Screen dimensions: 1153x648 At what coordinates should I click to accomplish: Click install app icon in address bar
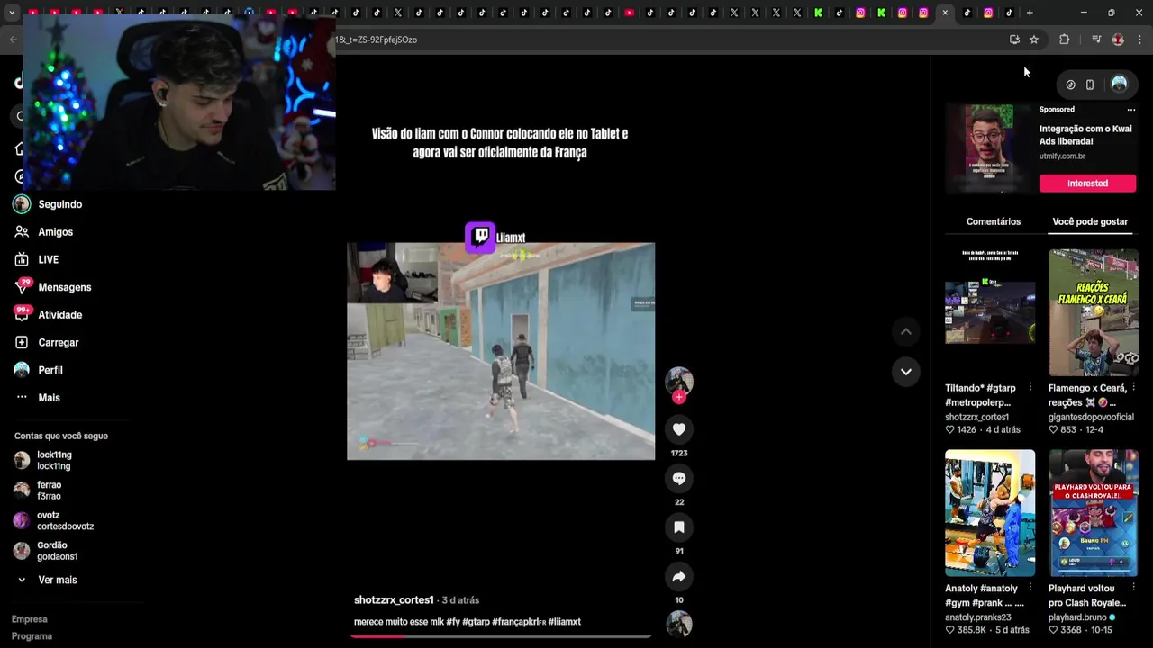click(1014, 40)
